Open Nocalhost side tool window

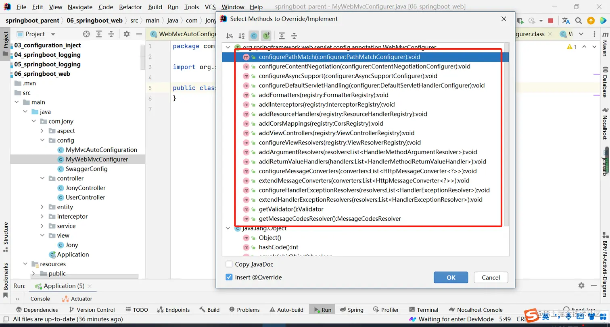point(605,124)
